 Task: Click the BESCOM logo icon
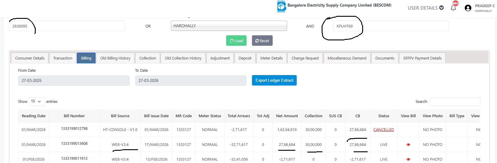[x=281, y=7]
